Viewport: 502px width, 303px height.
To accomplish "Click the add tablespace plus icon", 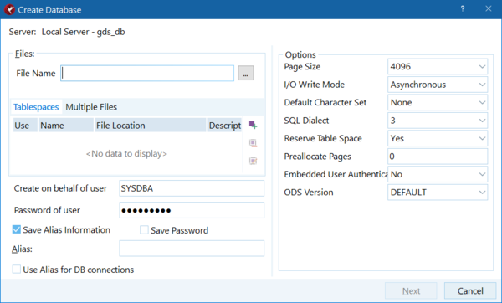I will 253,126.
